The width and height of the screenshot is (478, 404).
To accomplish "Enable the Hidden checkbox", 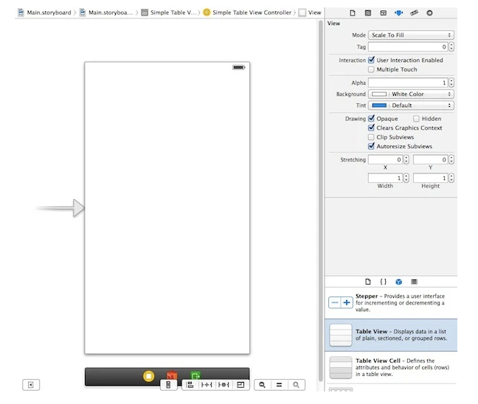I will point(416,119).
